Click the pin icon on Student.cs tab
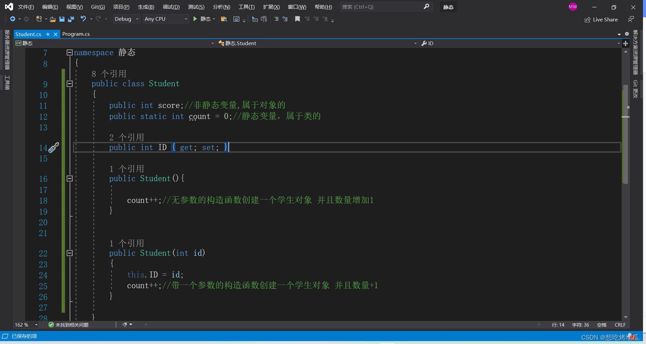This screenshot has height=344, width=646. coord(48,34)
